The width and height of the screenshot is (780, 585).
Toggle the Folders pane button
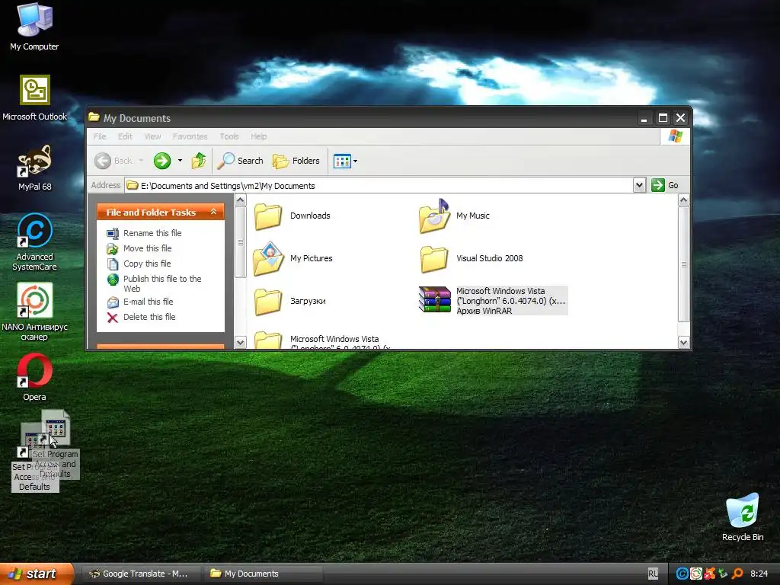(296, 161)
